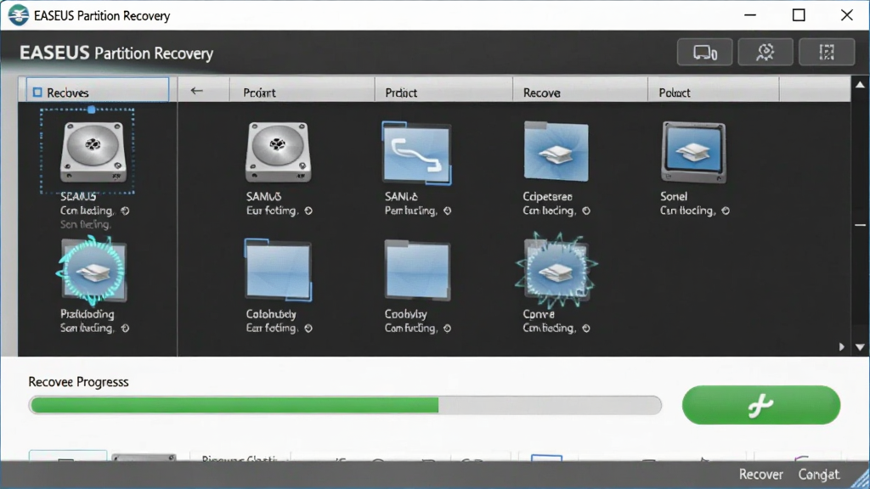Click the back arrow in header row
870x489 pixels.
click(x=196, y=91)
